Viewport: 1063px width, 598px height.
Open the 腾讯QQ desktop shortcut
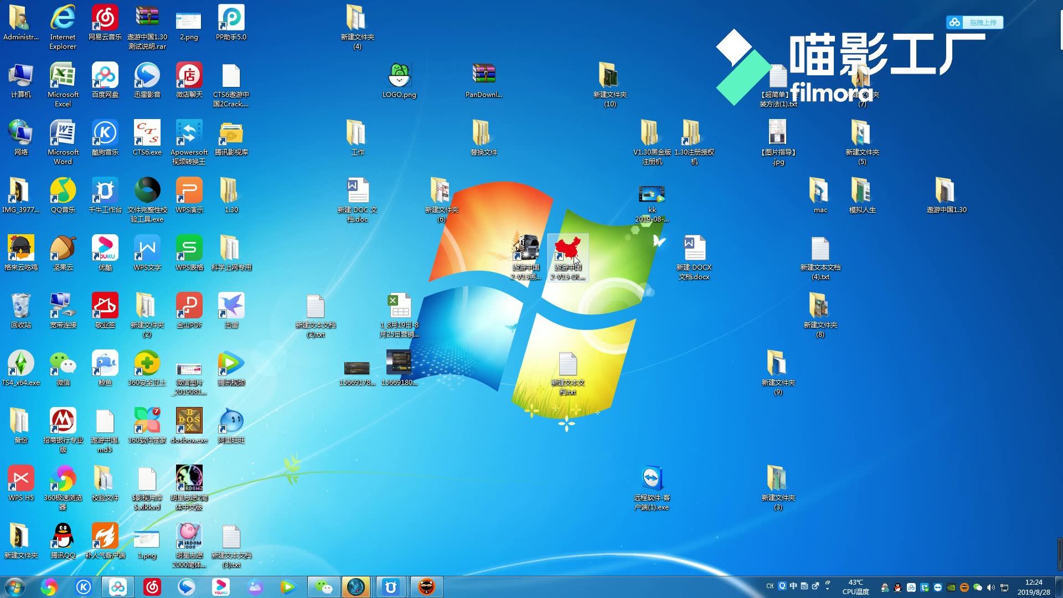[63, 541]
